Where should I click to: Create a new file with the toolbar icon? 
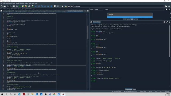pos(2,6)
